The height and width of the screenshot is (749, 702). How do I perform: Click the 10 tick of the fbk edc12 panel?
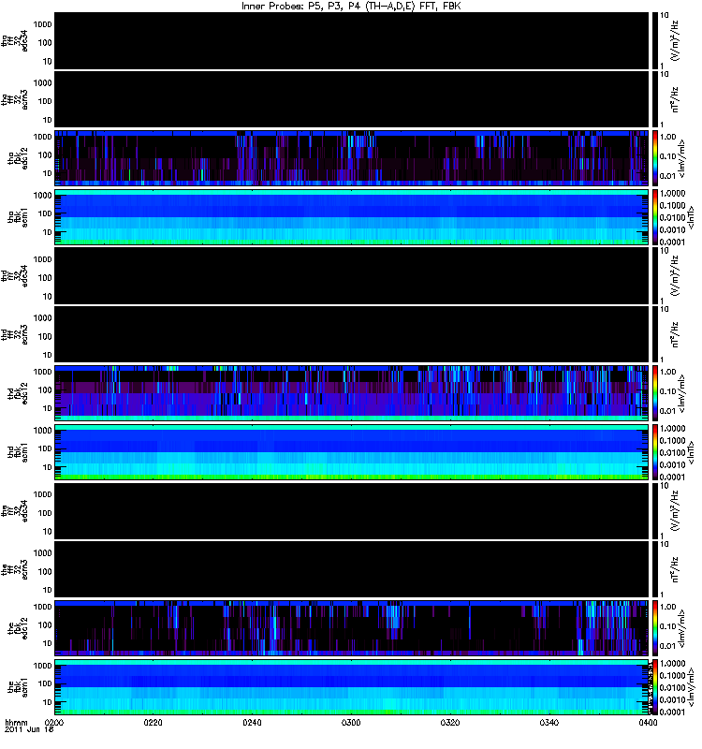click(x=48, y=643)
